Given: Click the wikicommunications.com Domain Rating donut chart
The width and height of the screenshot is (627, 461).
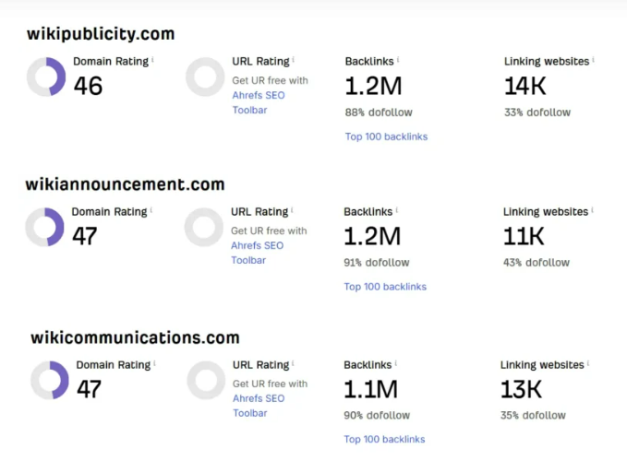Looking at the screenshot, I should coord(50,380).
